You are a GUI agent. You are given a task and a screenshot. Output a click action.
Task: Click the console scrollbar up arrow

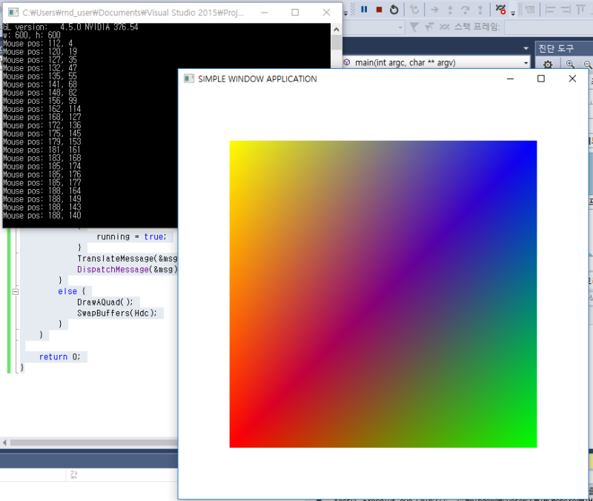[x=335, y=28]
